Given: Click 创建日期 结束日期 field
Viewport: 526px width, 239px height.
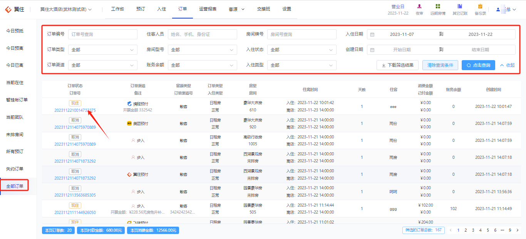Looking at the screenshot, I should [480, 50].
